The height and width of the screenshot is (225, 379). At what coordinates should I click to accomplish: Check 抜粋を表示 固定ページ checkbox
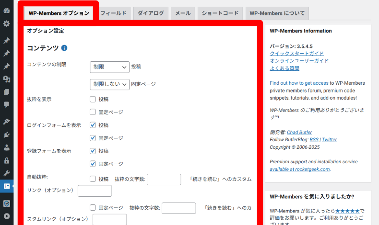(93, 112)
